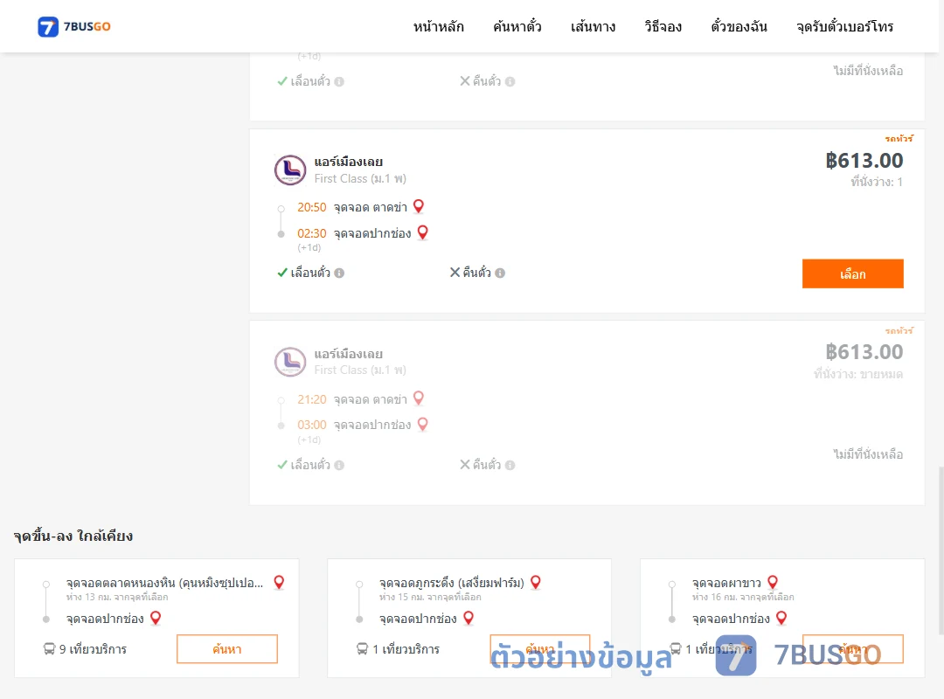Viewport: 944px width, 699px height.
Task: Show เลื่อนตั๋ว info icon on 21:20 trip
Action: pos(339,466)
